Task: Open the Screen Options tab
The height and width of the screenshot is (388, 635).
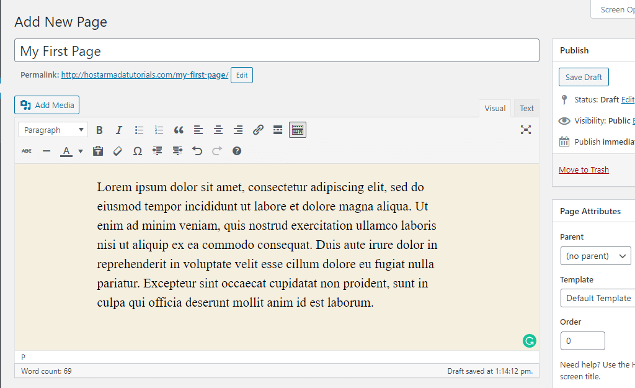Action: [x=613, y=9]
